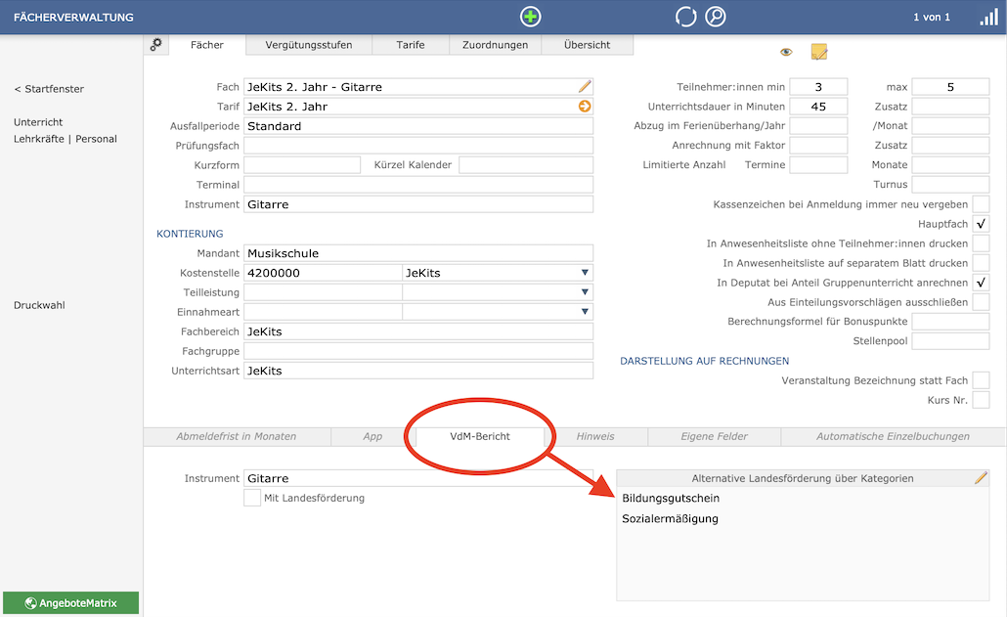Viewport: 1007px width, 617px height.
Task: Open the AngeboteMatrix globe button
Action: click(70, 603)
